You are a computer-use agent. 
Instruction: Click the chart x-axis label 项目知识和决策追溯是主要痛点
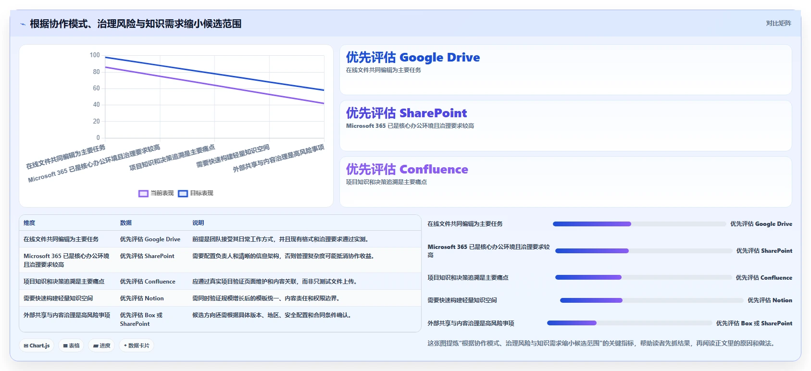[x=172, y=158]
